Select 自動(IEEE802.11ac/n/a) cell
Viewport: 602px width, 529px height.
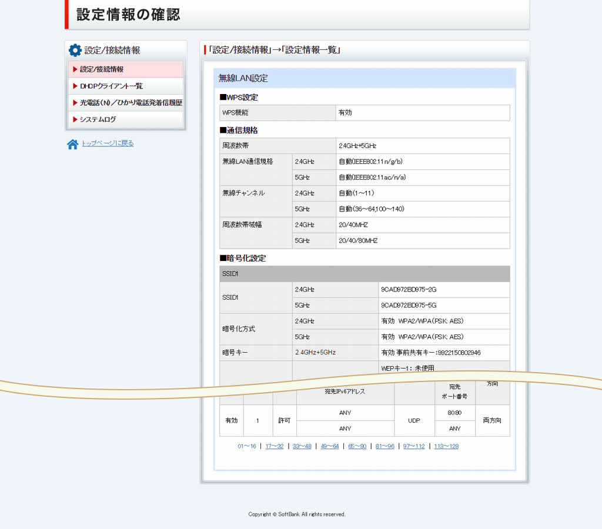[423, 178]
